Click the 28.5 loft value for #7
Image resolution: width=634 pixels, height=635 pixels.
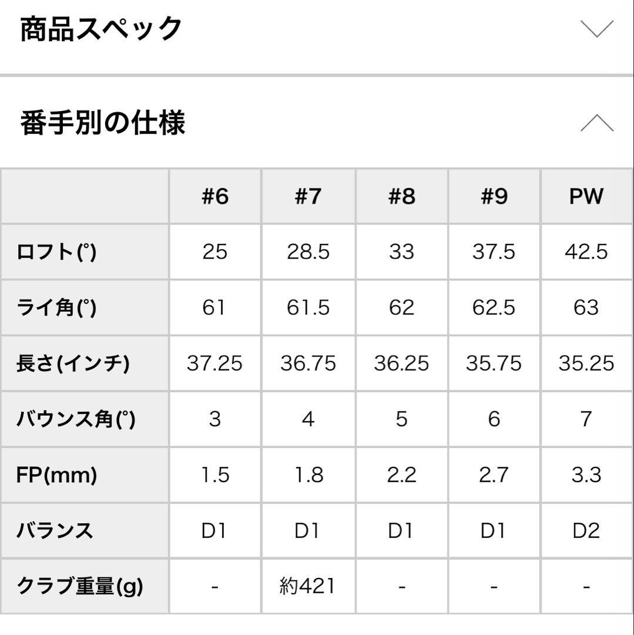click(308, 252)
